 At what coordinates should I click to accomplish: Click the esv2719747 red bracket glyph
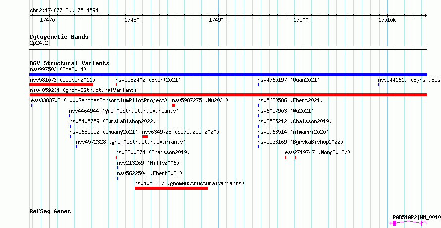coord(291,157)
